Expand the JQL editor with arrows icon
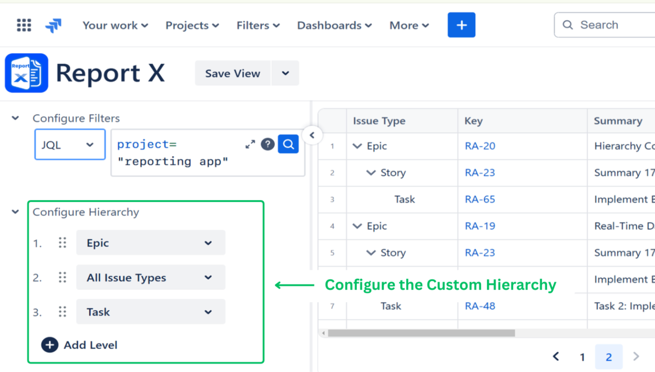The width and height of the screenshot is (655, 372). point(250,145)
